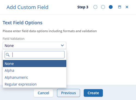Click the magnifier icon in the search box
136x100 pixels.
[x=8, y=55]
